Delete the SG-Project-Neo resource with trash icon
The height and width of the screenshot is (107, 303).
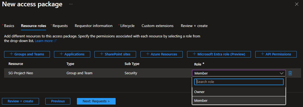point(290,73)
